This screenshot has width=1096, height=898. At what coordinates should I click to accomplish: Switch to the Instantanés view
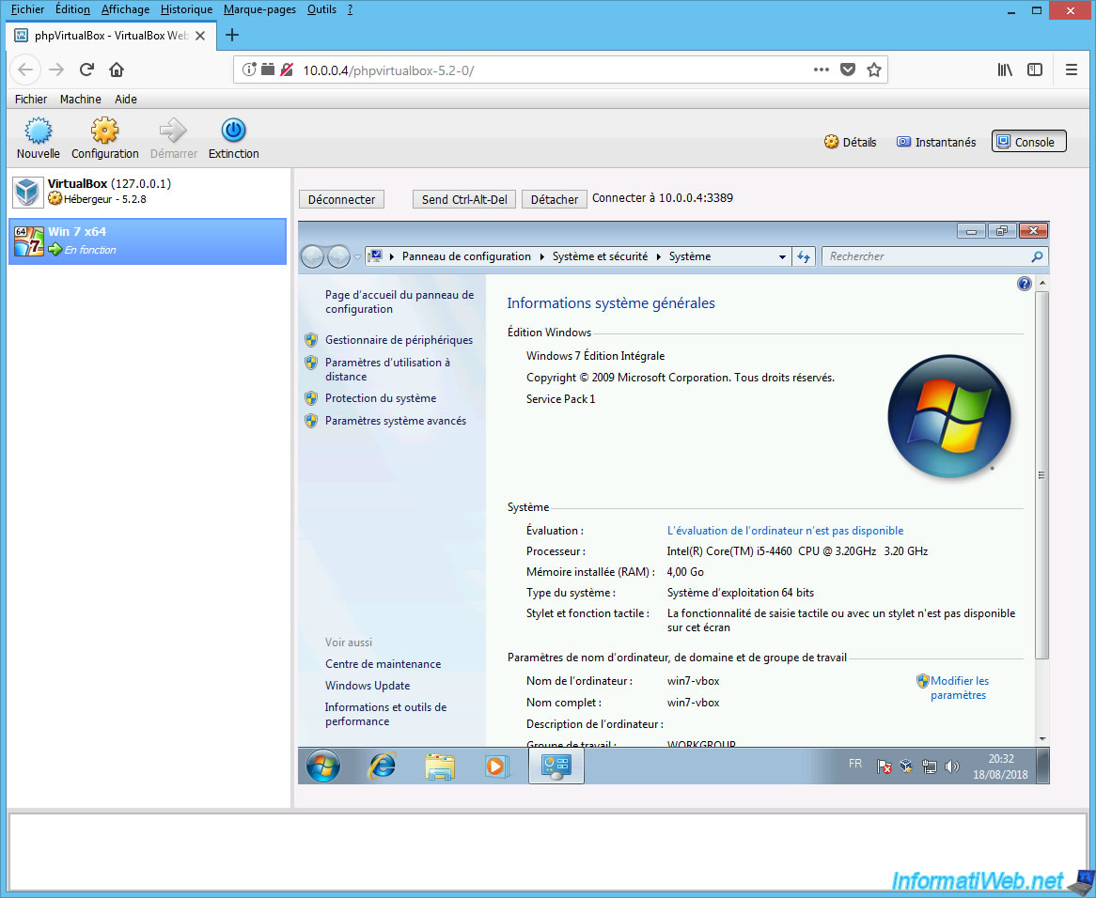[936, 142]
